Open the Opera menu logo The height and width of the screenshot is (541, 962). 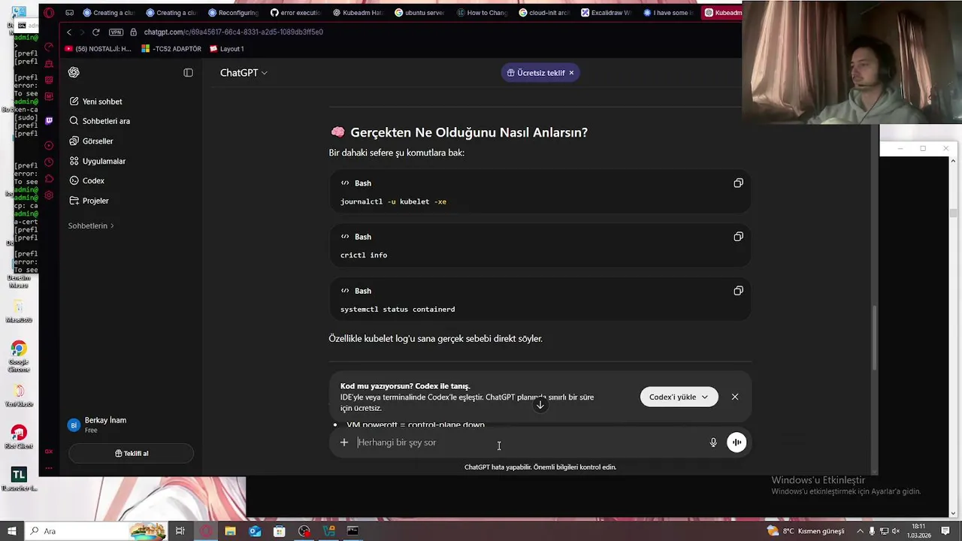click(x=49, y=13)
